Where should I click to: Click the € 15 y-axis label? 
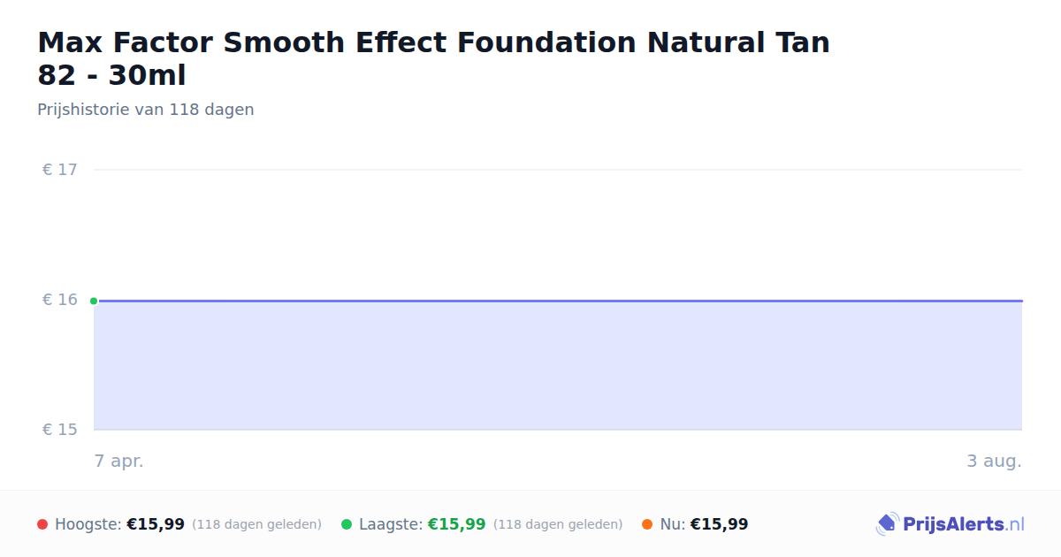60,430
